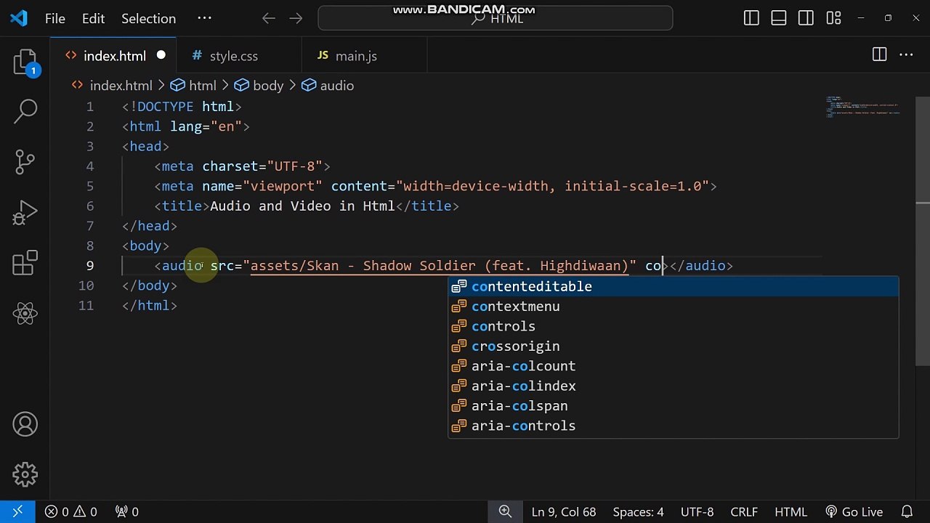
Task: Click the ports forwarded status item
Action: pyautogui.click(x=127, y=511)
